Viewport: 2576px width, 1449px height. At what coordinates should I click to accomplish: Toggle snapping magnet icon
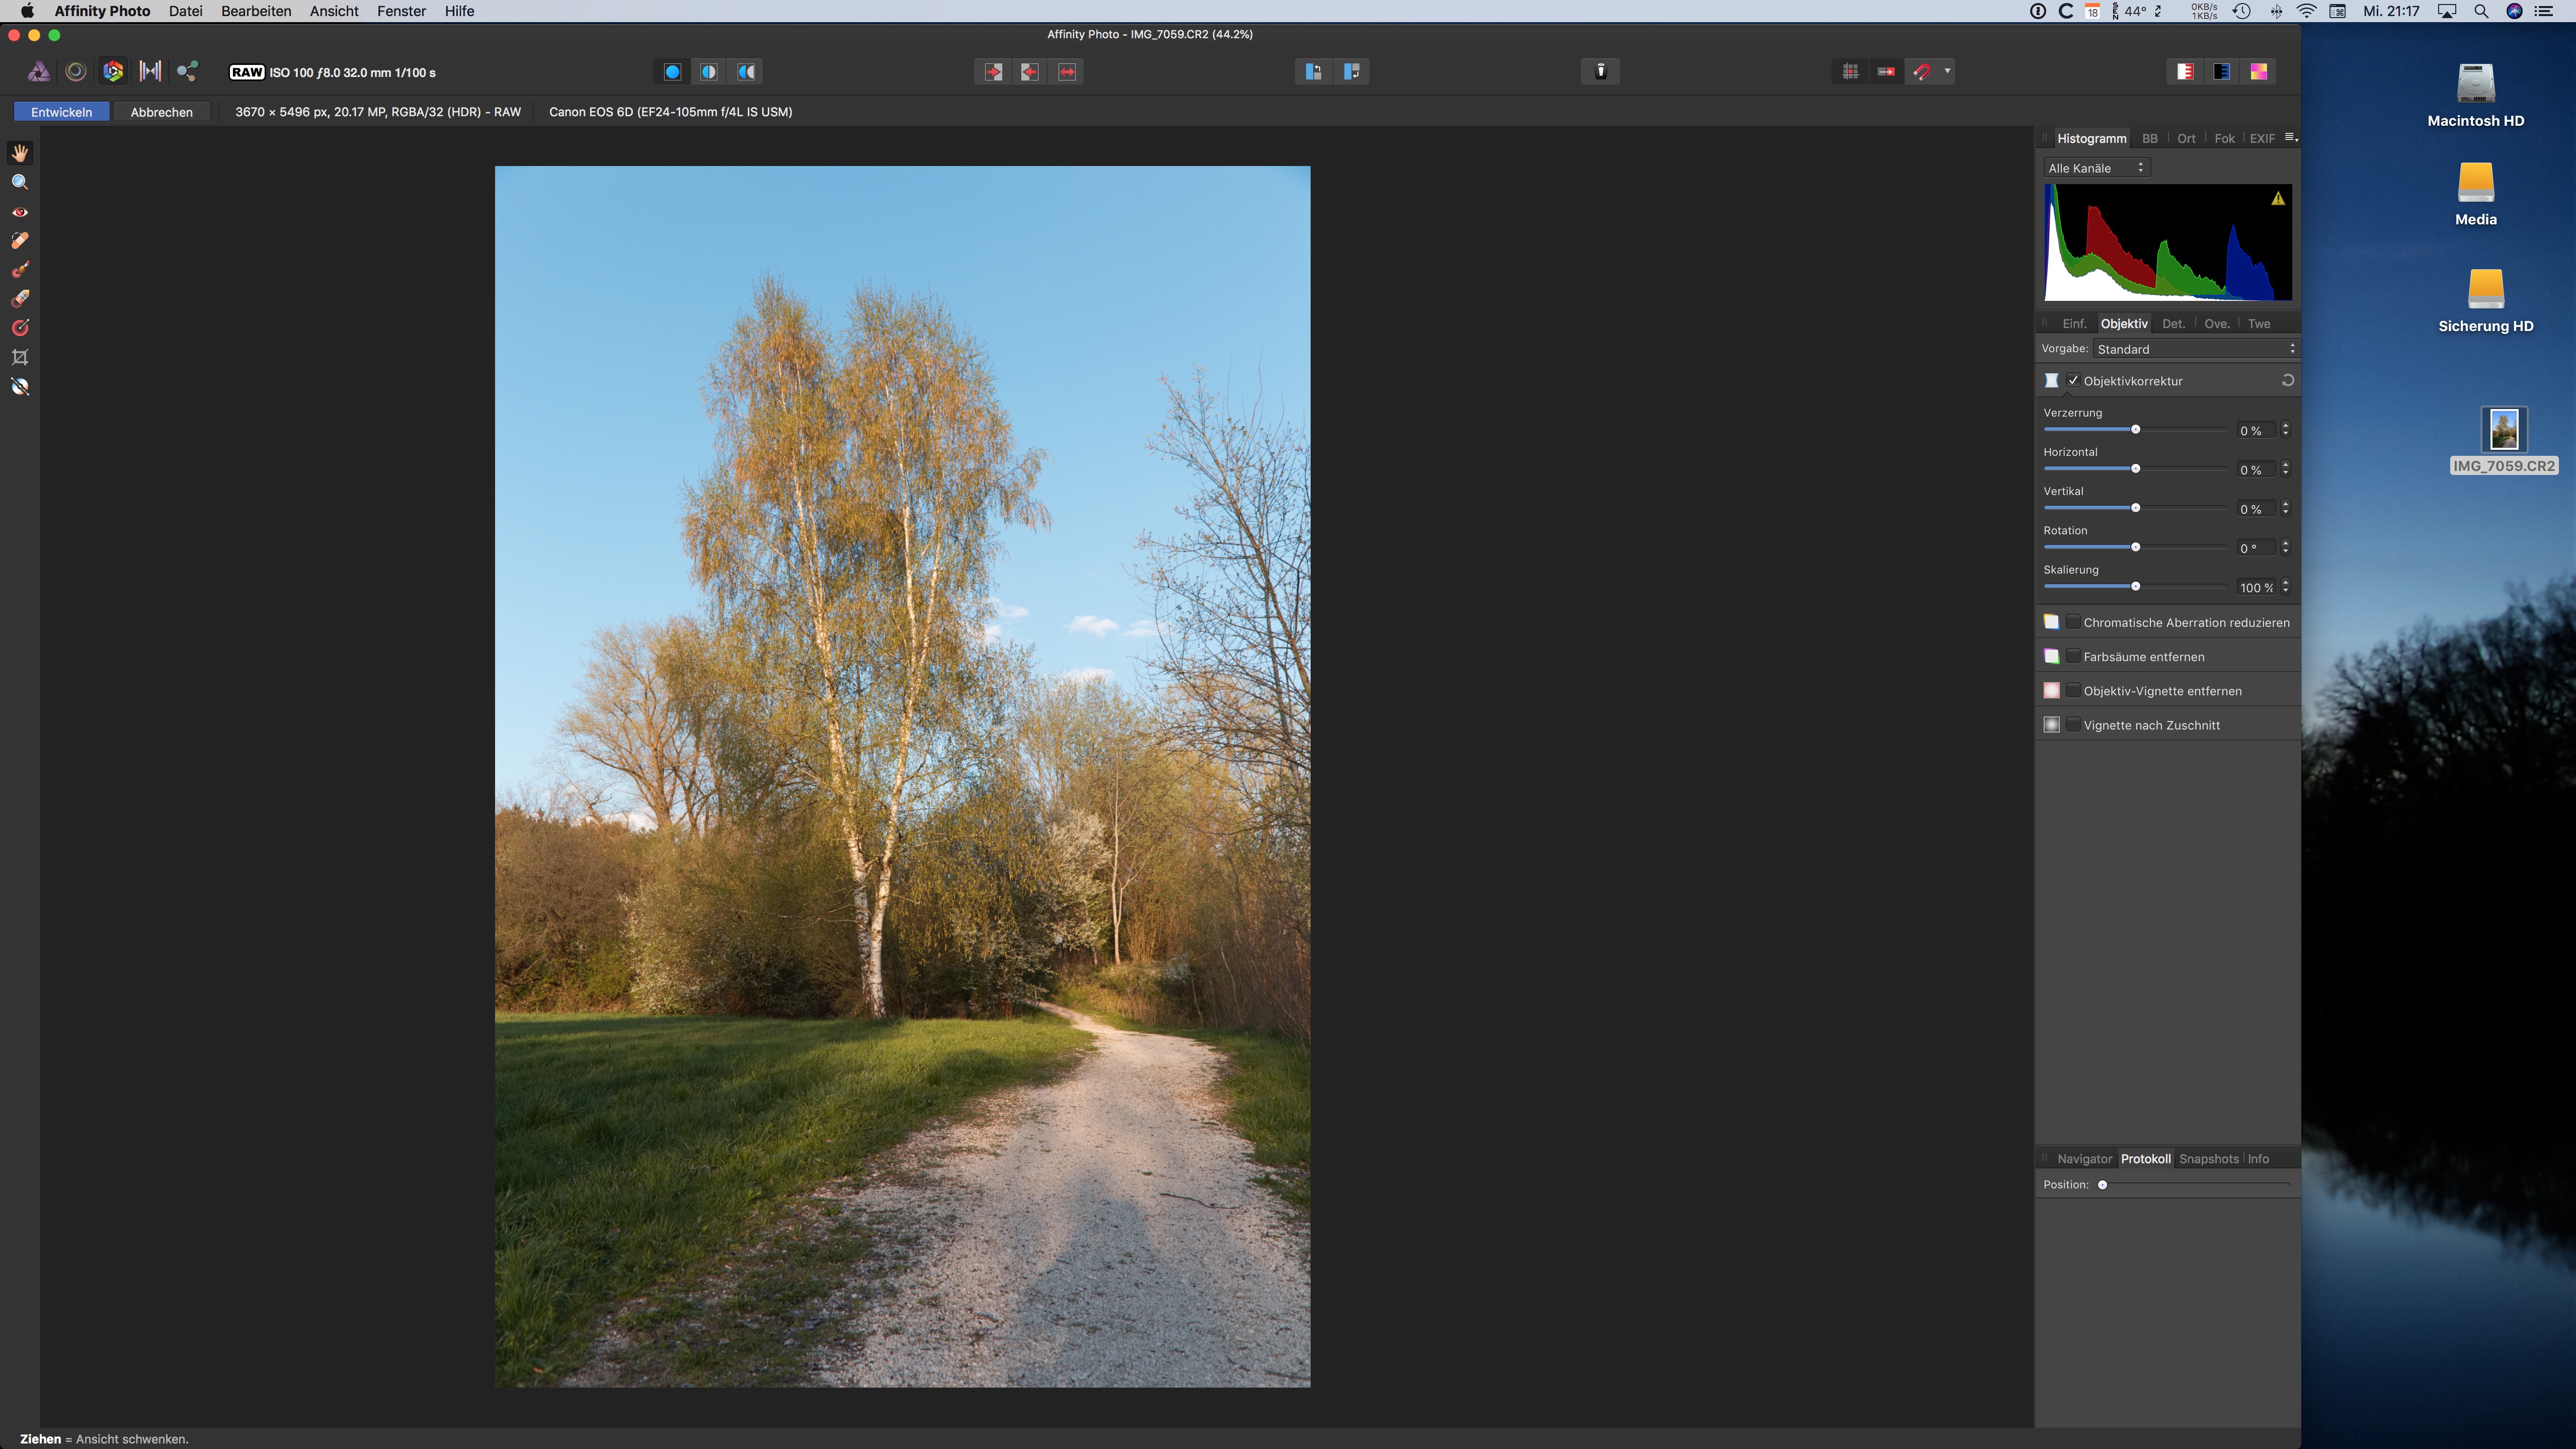point(1922,72)
